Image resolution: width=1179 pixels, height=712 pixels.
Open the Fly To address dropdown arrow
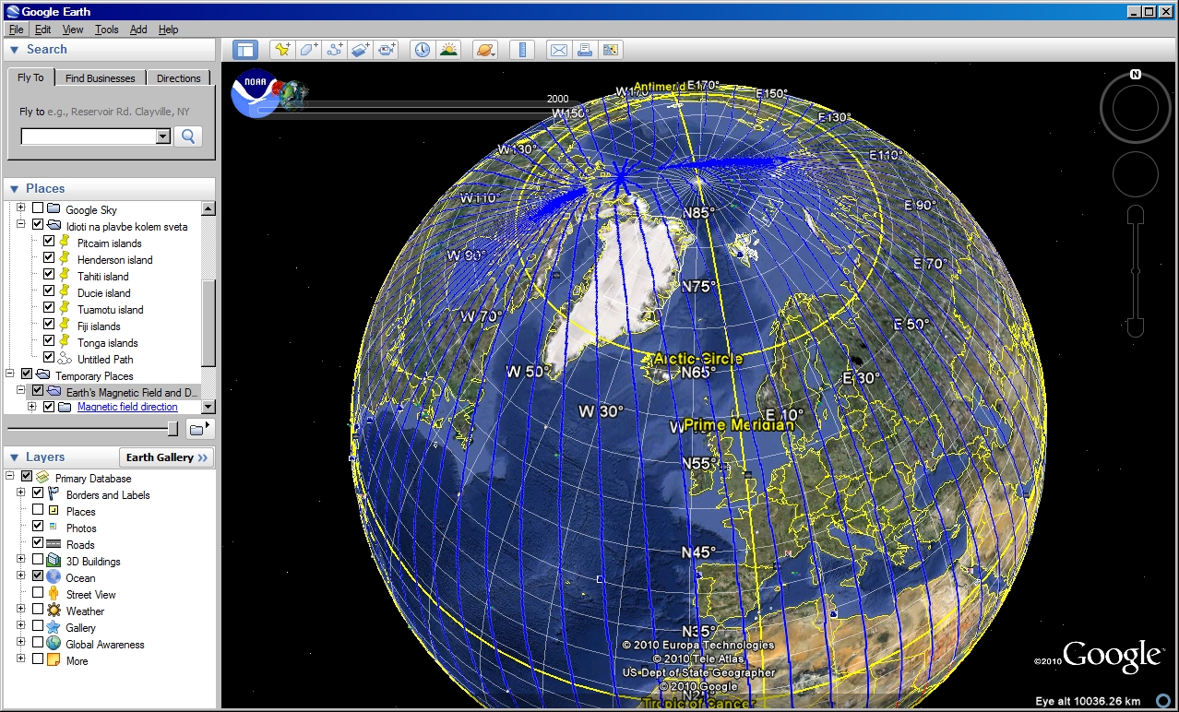coord(163,136)
